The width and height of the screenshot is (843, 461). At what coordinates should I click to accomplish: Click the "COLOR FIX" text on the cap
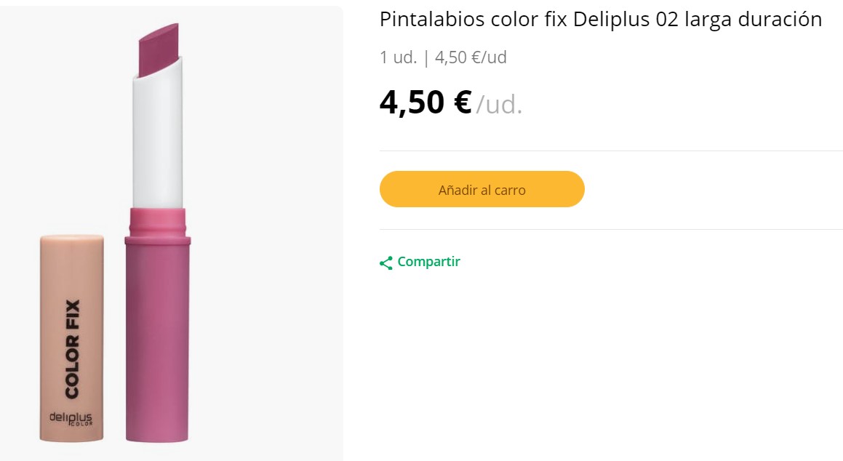pos(72,349)
